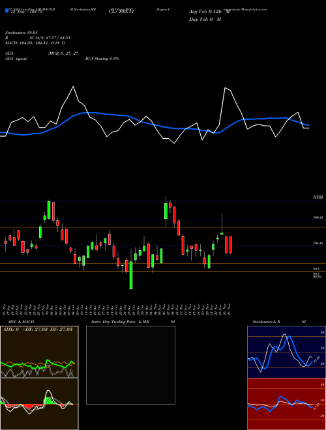
Task: Click the MannfaSutra.com watermark link at top
Action: click(x=254, y=9)
